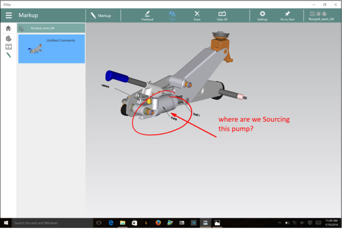Select the markup pencil sidebar icon
342x229 pixels.
click(x=8, y=55)
